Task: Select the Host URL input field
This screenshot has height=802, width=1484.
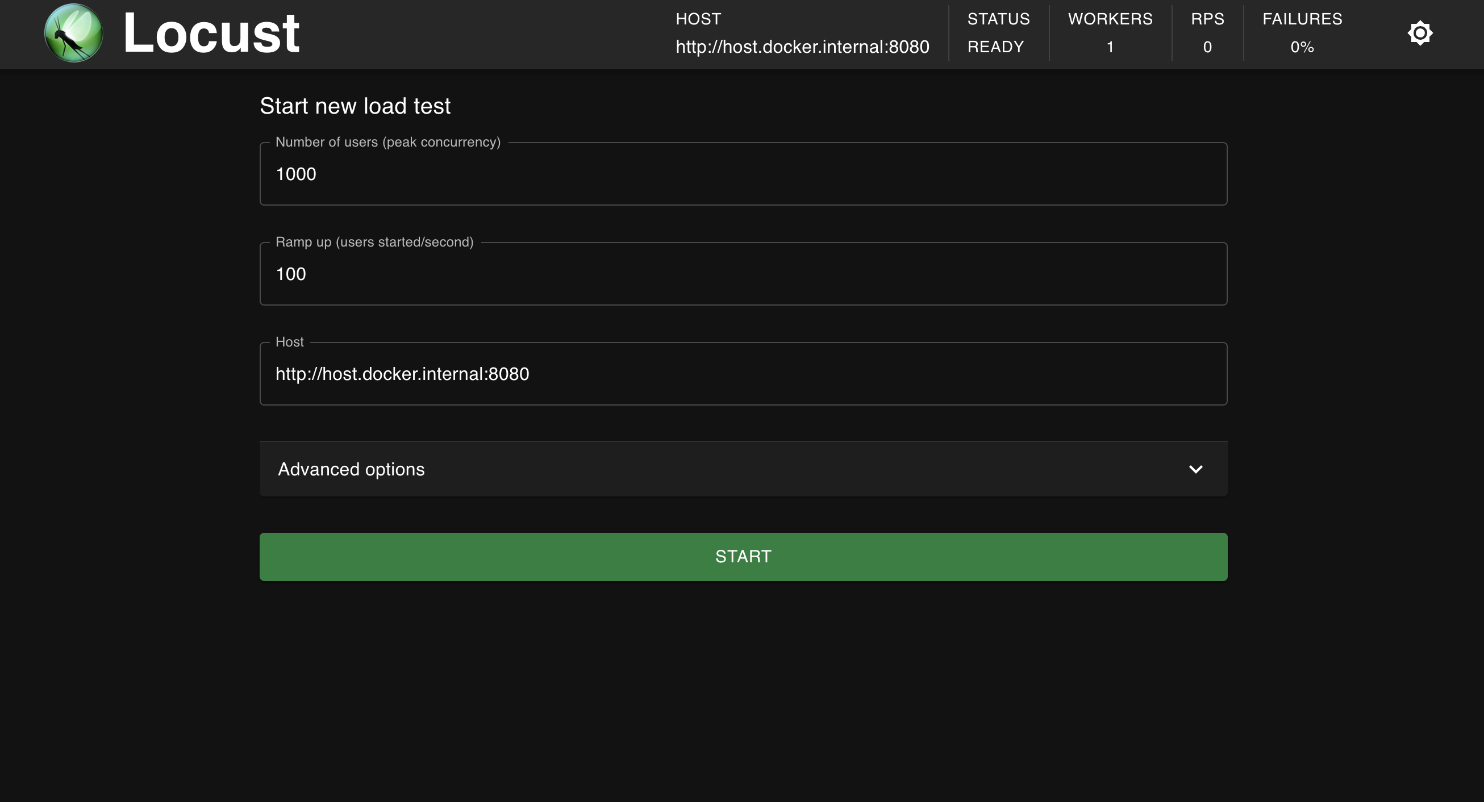Action: click(743, 374)
